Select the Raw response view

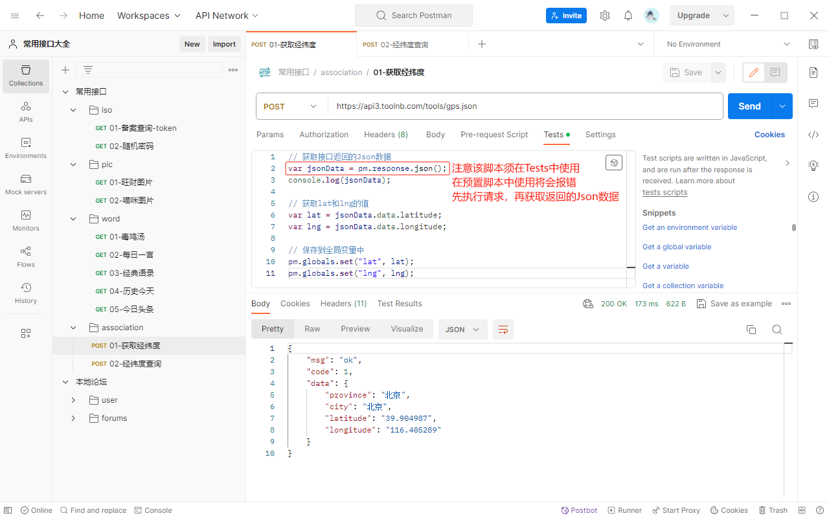312,329
